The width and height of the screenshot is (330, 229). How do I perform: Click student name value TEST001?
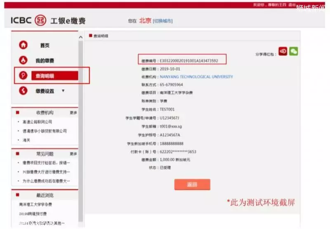point(167,110)
